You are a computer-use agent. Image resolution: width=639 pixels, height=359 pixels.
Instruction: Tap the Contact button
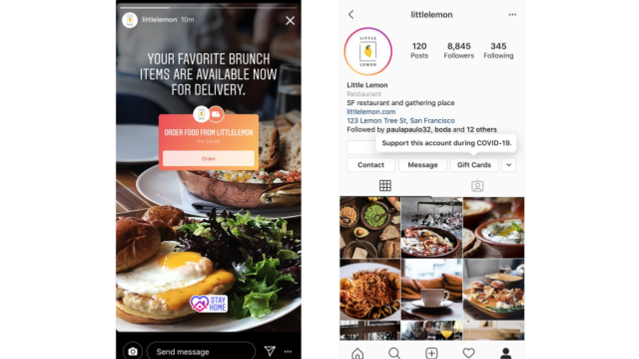click(x=371, y=165)
